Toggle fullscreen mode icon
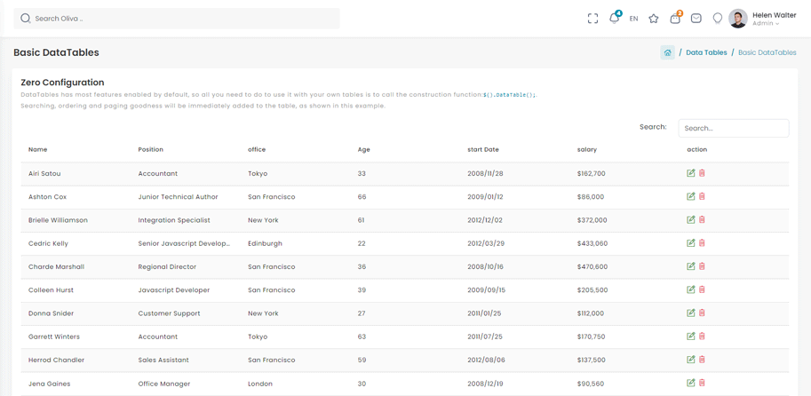The width and height of the screenshot is (811, 396). click(592, 19)
